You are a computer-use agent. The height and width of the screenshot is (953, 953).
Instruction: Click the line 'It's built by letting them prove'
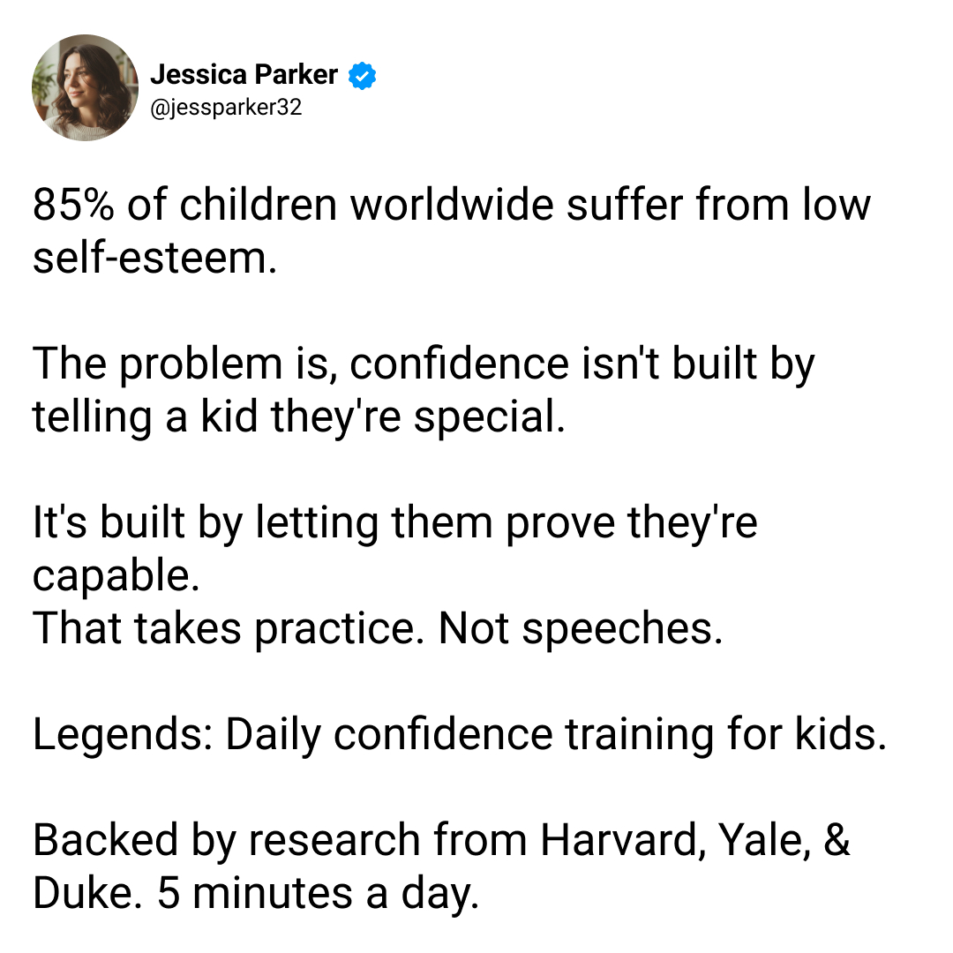[395, 524]
